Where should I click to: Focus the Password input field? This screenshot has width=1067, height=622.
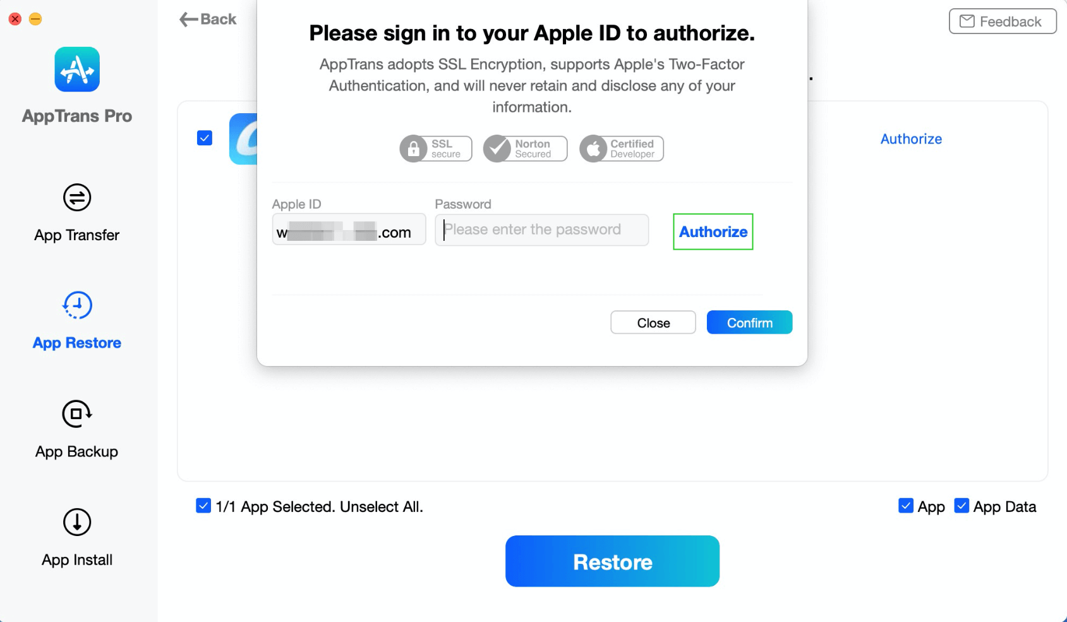[541, 230]
